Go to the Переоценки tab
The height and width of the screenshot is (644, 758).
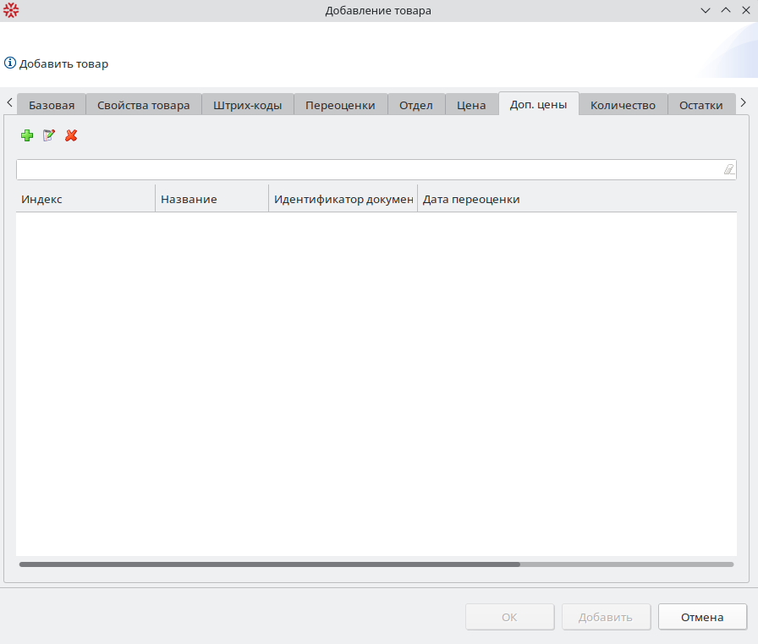pos(340,106)
